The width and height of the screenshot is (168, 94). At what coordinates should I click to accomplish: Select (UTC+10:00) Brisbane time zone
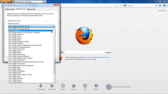tap(30, 82)
